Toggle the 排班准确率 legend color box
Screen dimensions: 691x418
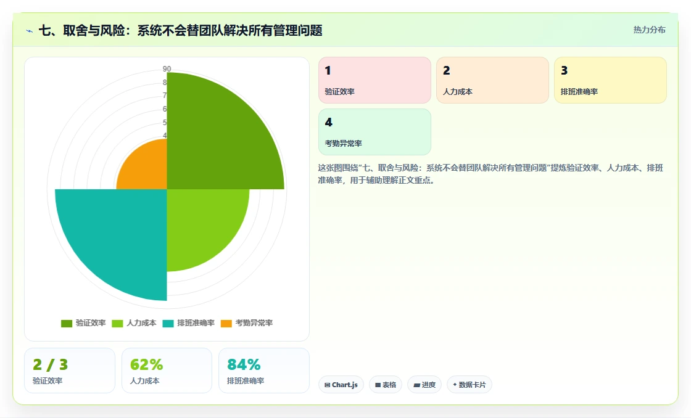pyautogui.click(x=168, y=323)
